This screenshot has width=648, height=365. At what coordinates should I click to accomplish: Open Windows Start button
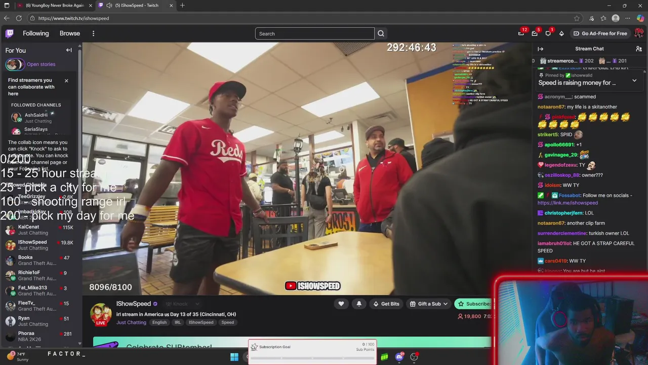234,357
